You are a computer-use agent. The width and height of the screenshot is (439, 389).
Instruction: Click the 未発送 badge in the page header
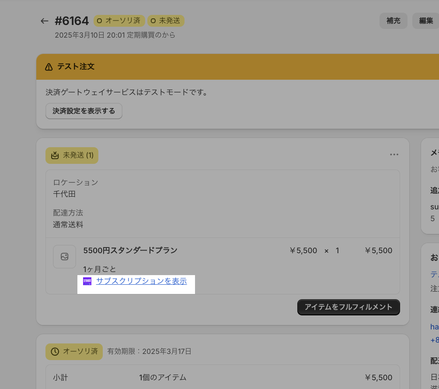[x=166, y=21]
